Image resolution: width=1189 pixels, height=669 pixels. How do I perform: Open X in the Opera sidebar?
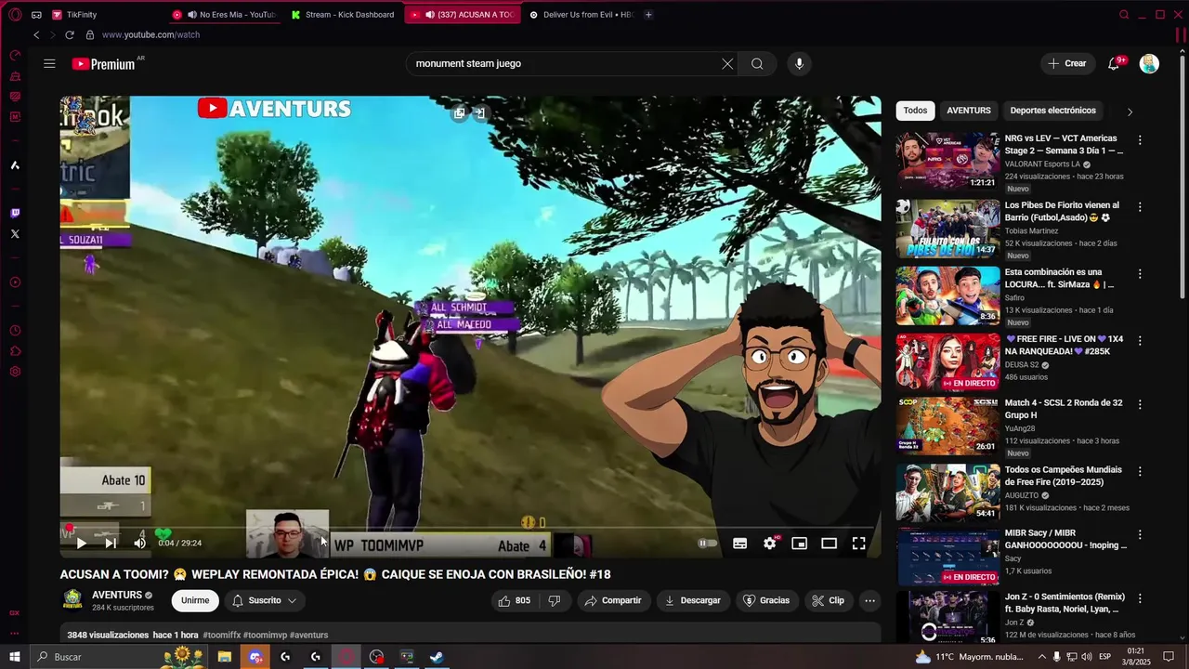coord(15,234)
